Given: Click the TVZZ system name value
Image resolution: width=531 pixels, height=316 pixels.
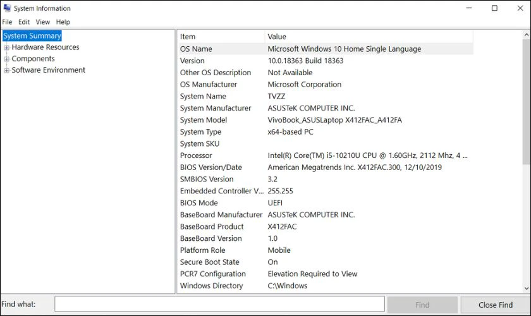Looking at the screenshot, I should 276,96.
